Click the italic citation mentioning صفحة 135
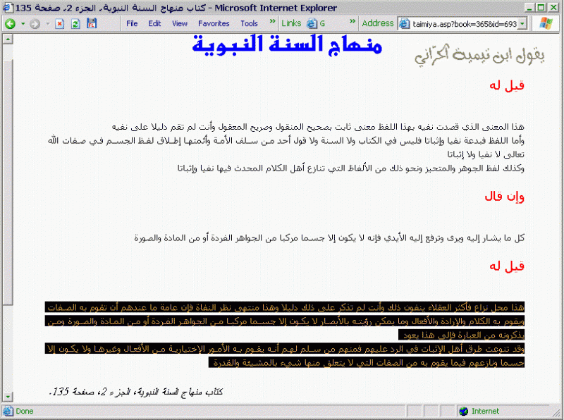 [135, 391]
